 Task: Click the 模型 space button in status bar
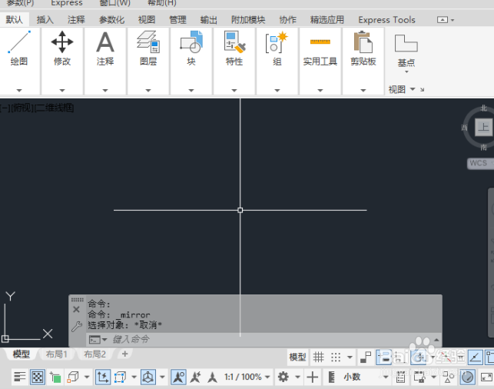[x=297, y=357]
